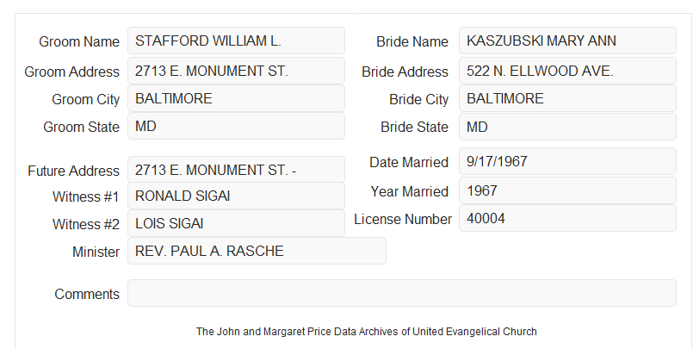Viewport: 693px width, 349px height.
Task: Click the Comments label
Action: (x=87, y=294)
